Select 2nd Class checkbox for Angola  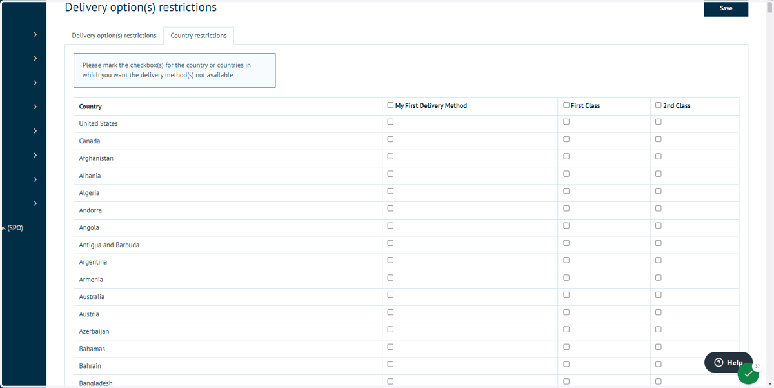point(659,225)
